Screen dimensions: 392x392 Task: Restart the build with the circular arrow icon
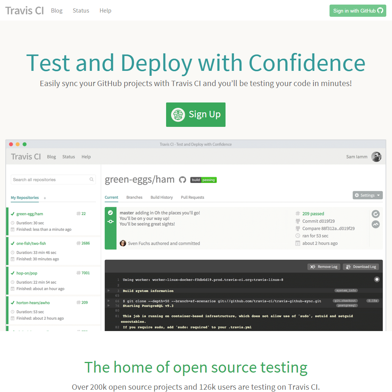[376, 214]
